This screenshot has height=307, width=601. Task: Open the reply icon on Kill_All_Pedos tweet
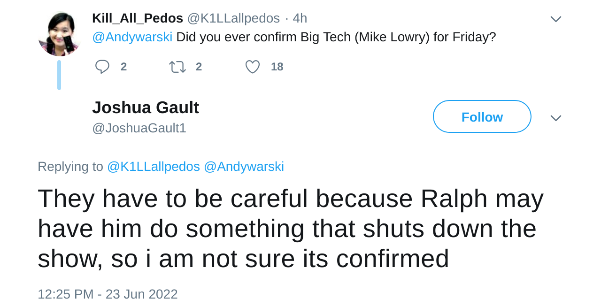tap(102, 67)
